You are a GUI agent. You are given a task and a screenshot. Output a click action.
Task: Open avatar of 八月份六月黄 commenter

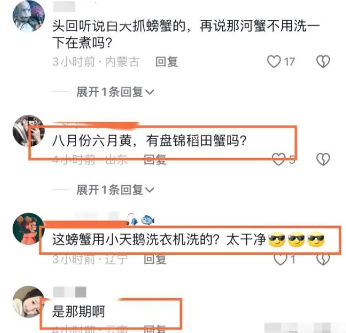29,131
